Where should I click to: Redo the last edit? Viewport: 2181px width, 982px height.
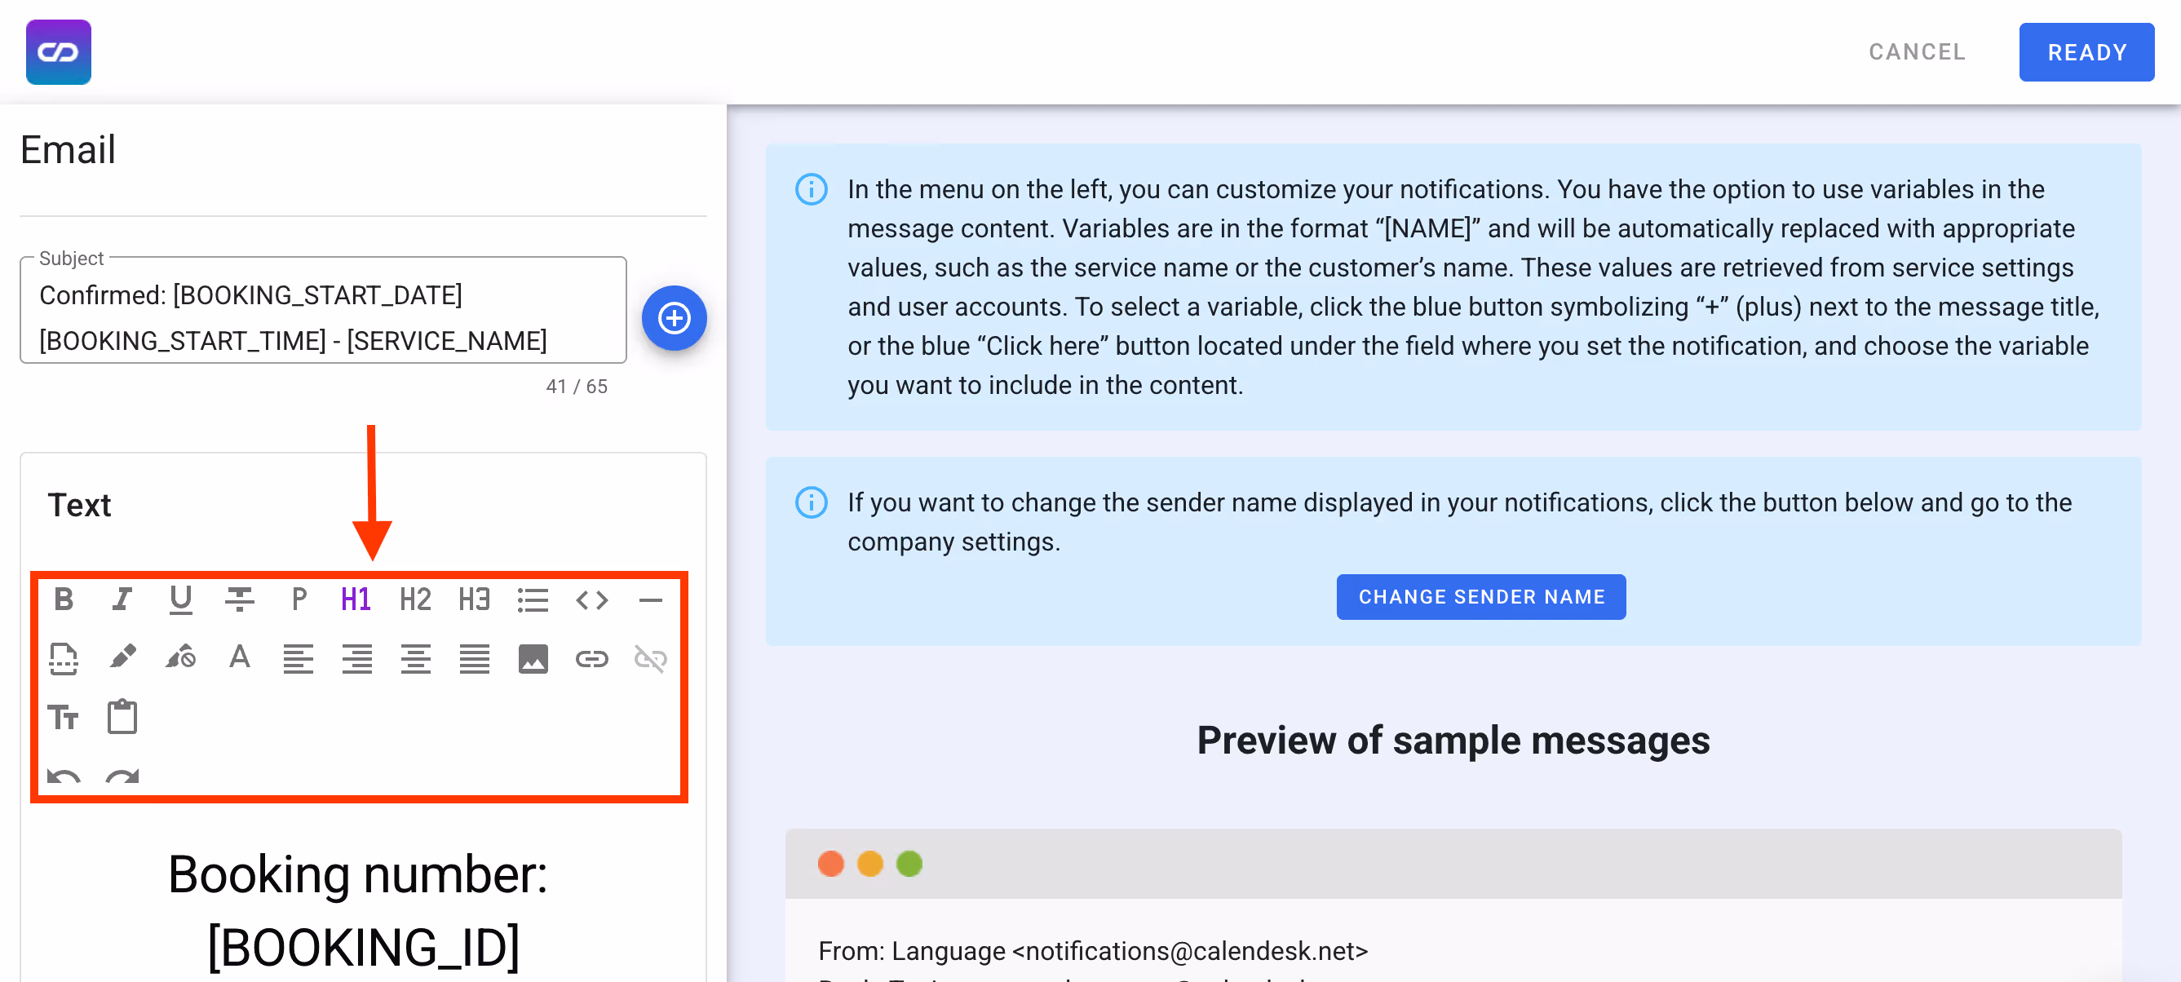coord(122,776)
